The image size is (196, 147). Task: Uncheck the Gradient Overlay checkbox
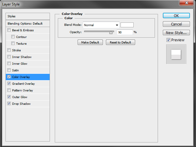(9, 84)
